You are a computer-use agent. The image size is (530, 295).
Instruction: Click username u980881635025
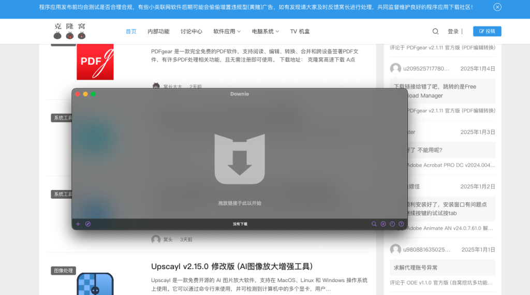[x=426, y=250]
